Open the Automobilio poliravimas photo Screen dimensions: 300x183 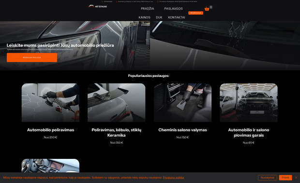[50, 102]
